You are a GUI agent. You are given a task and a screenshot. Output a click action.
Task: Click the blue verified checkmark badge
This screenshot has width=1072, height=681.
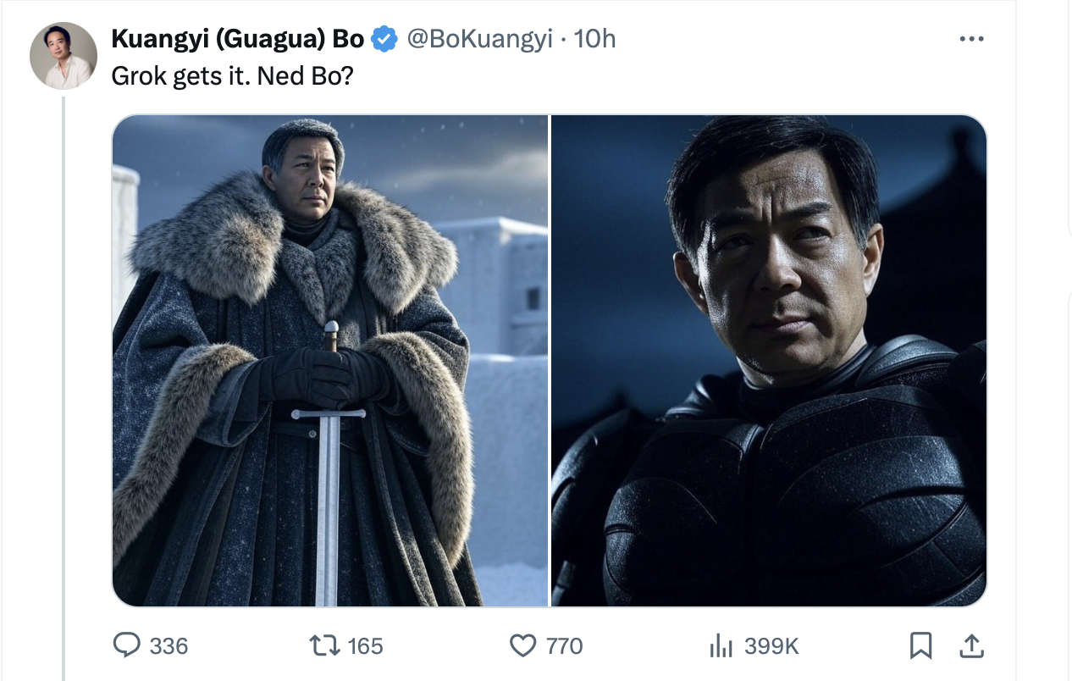coord(385,39)
